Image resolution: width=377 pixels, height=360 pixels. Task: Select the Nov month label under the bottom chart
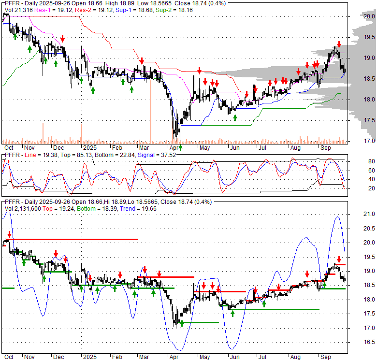(x=29, y=357)
